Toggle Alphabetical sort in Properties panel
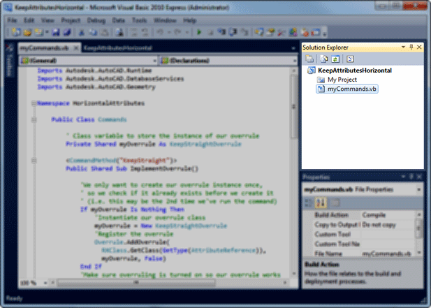The height and width of the screenshot is (308, 431). point(321,203)
